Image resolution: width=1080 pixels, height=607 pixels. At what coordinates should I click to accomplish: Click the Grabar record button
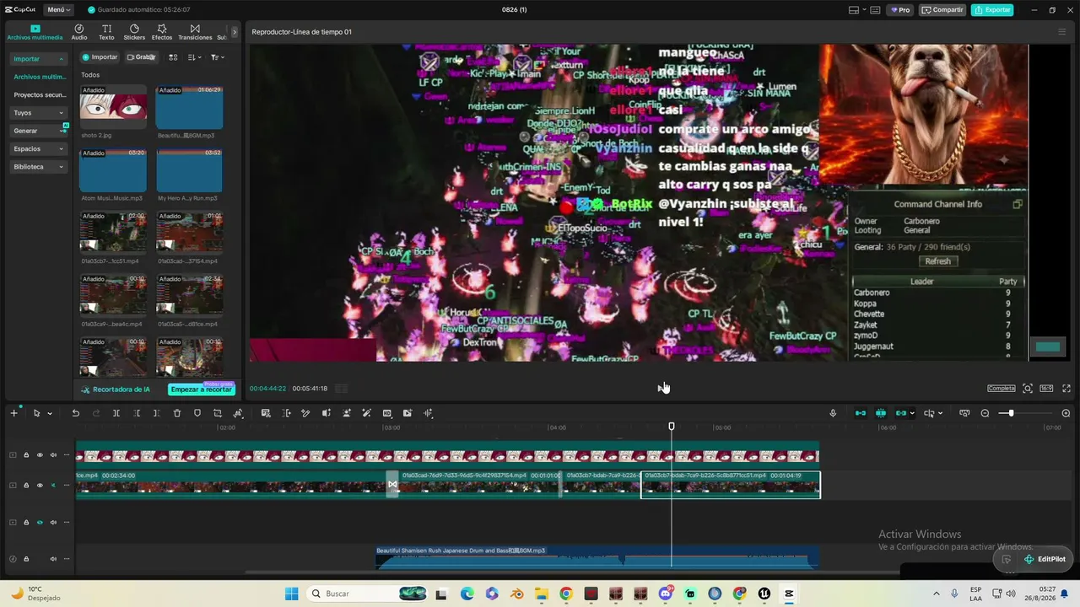coord(141,57)
